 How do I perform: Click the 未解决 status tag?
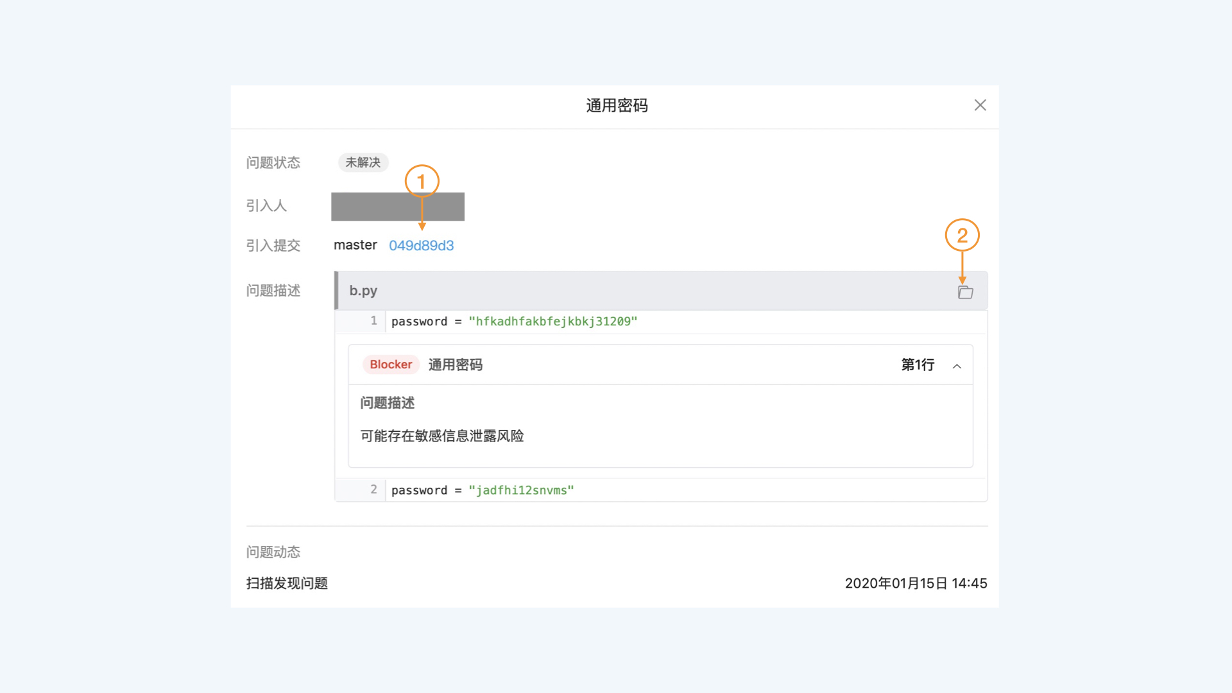pos(363,162)
